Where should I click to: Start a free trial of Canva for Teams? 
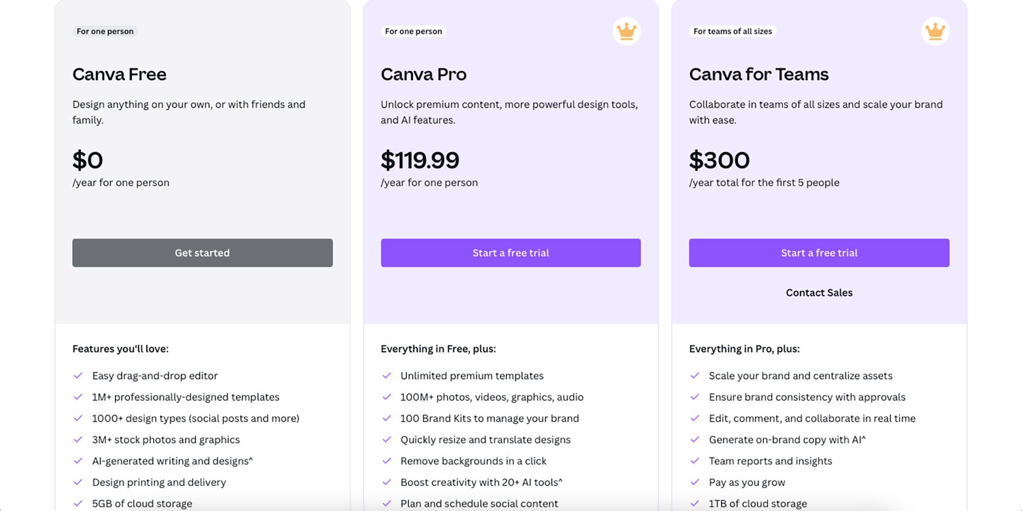(x=819, y=252)
